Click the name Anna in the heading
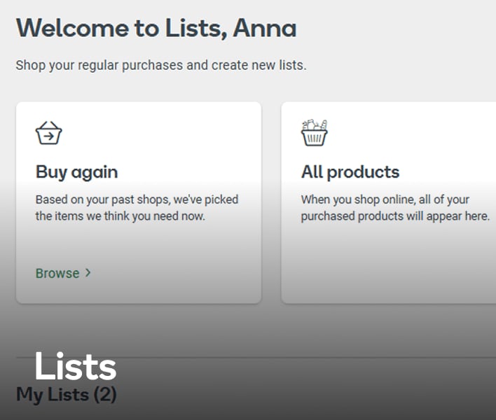 264,29
